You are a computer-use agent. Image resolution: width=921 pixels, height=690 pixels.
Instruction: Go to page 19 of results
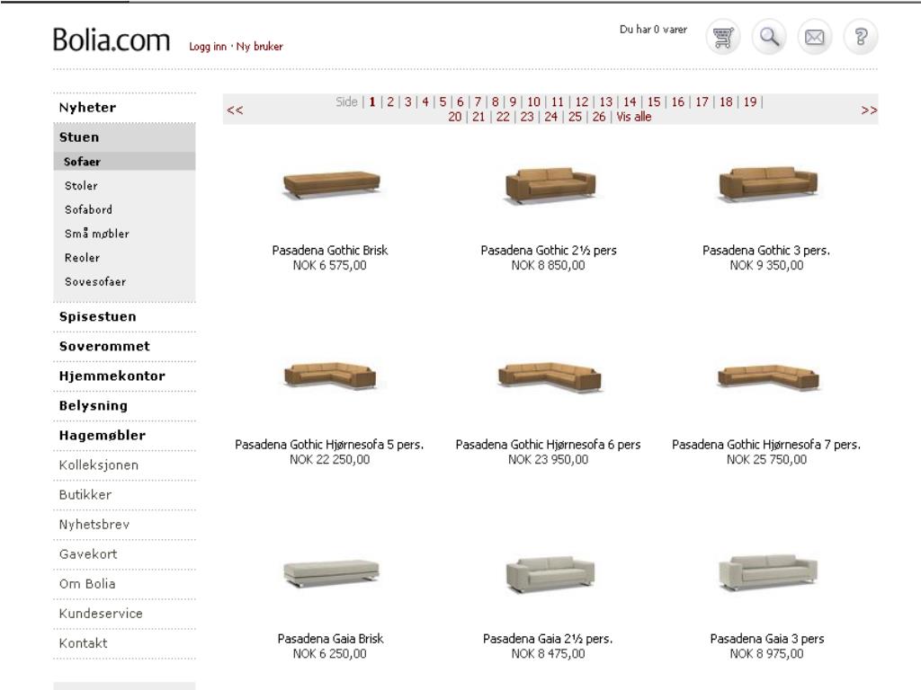pyautogui.click(x=750, y=102)
